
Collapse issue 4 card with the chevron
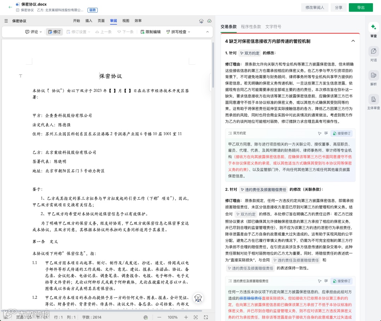point(353,41)
